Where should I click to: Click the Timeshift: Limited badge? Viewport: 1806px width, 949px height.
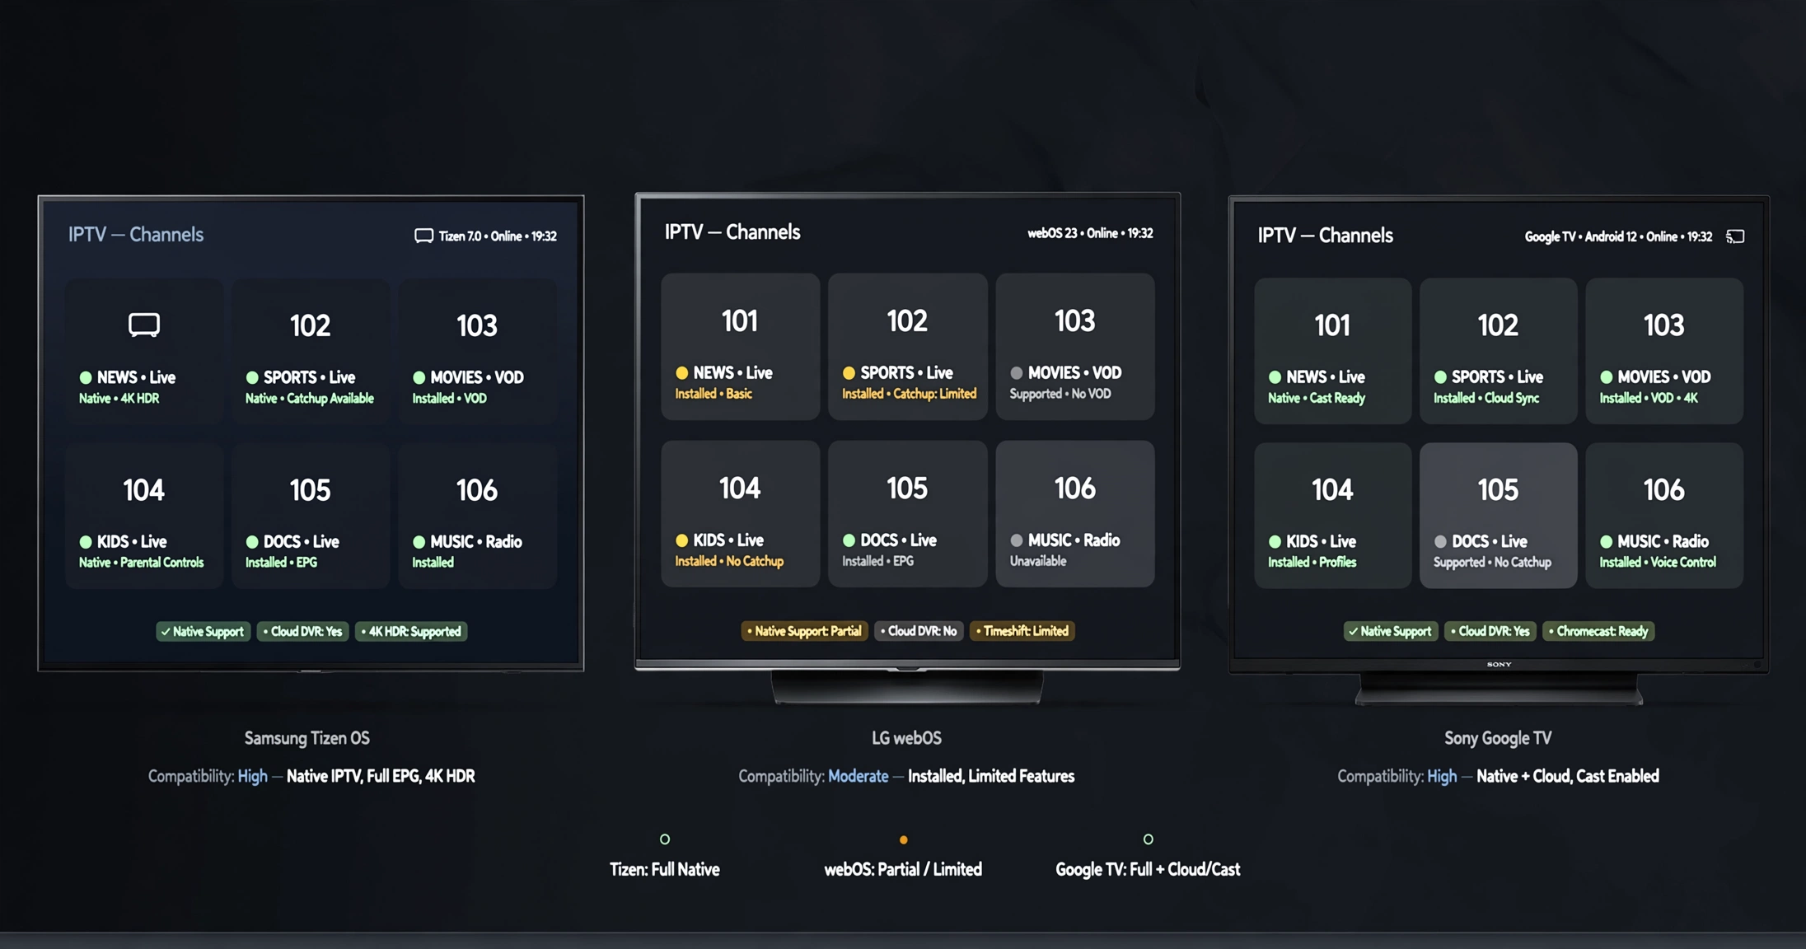(x=1022, y=631)
